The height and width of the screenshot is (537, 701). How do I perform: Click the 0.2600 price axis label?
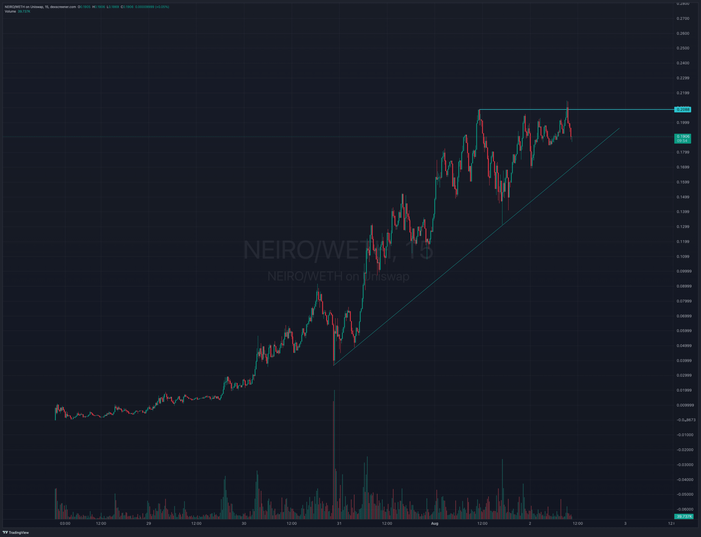pyautogui.click(x=683, y=33)
